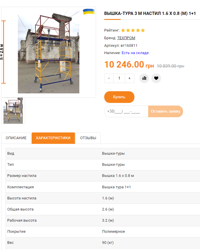Screen dimensions: 200x250
Task: Add the scaffold tower to compare list
Action: click(144, 78)
